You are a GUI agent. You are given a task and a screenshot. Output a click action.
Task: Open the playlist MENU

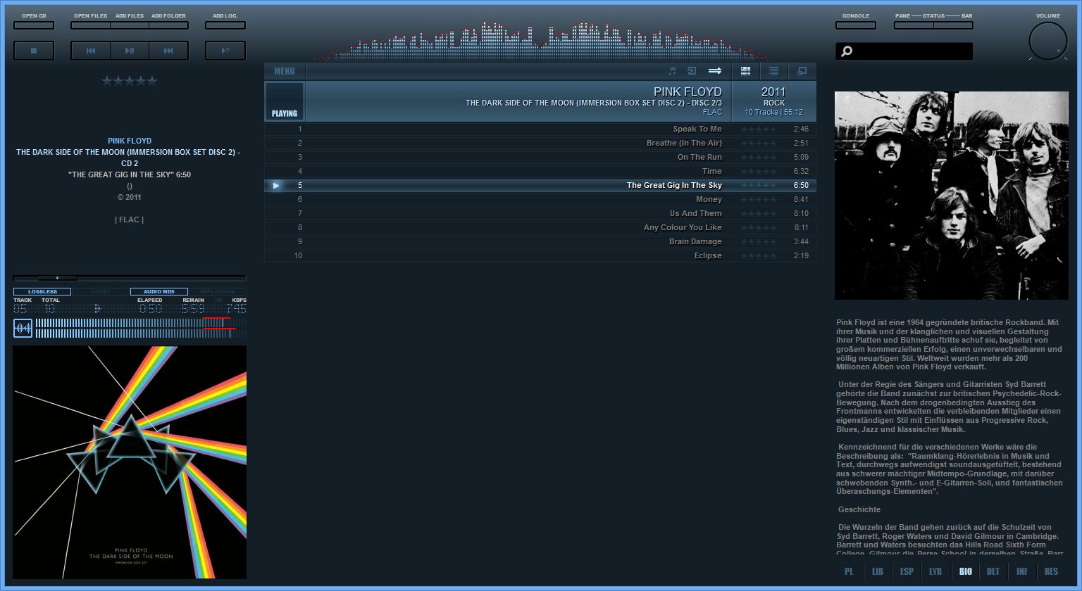285,71
